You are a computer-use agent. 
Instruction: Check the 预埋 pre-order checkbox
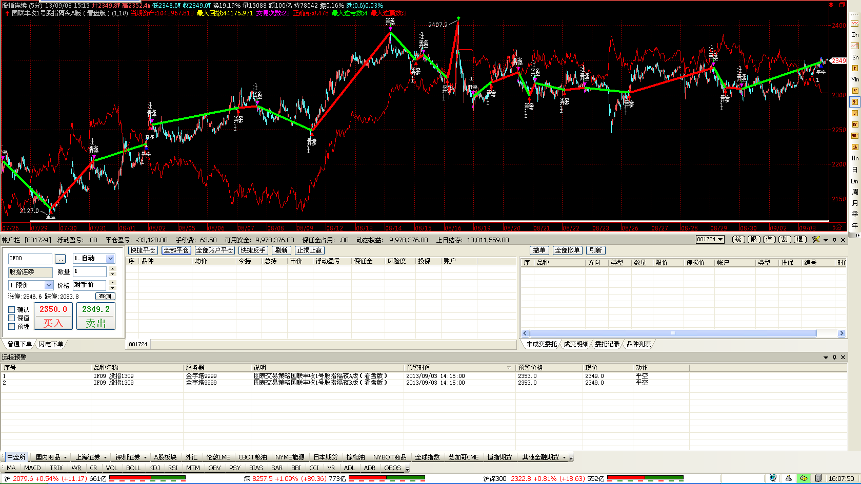coord(12,326)
